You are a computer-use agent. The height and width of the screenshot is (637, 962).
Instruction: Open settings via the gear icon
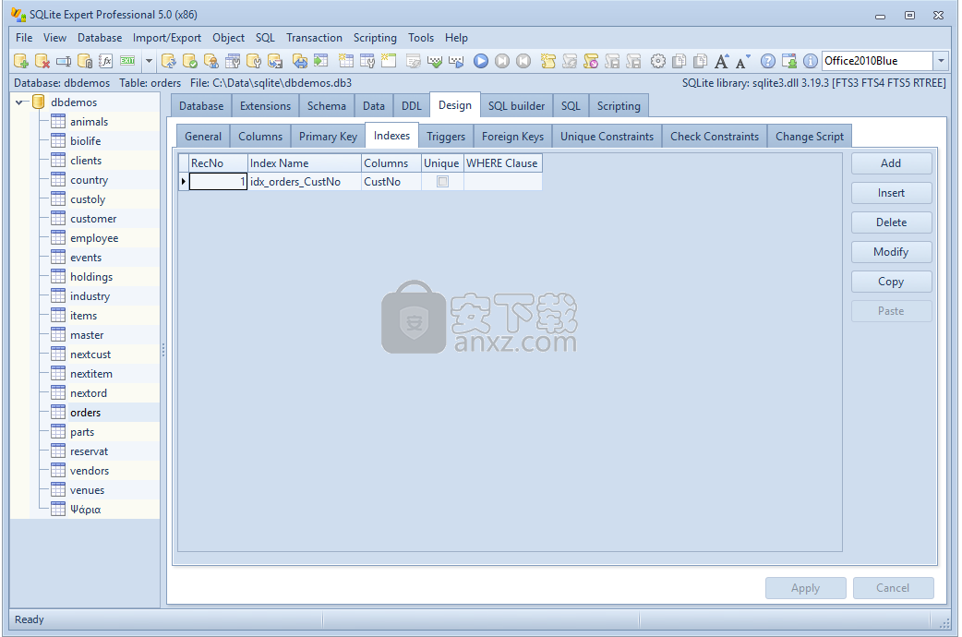657,61
